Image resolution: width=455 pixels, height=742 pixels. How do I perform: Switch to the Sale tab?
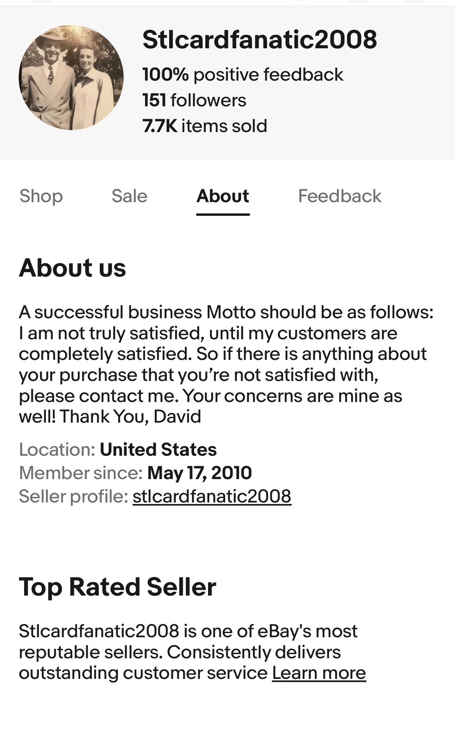click(129, 196)
